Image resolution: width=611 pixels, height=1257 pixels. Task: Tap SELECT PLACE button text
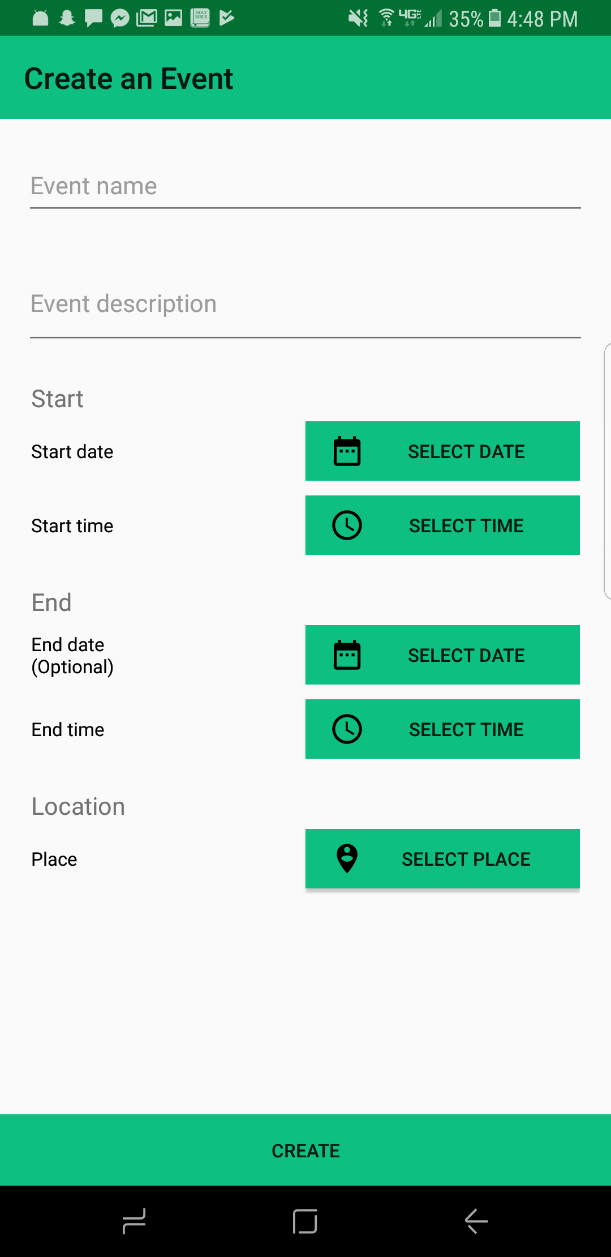point(466,860)
